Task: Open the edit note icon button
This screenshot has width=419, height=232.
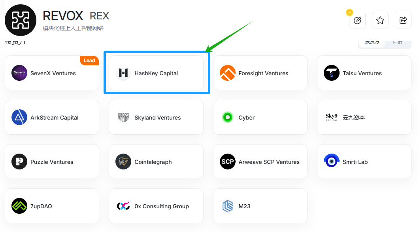Action: (357, 20)
